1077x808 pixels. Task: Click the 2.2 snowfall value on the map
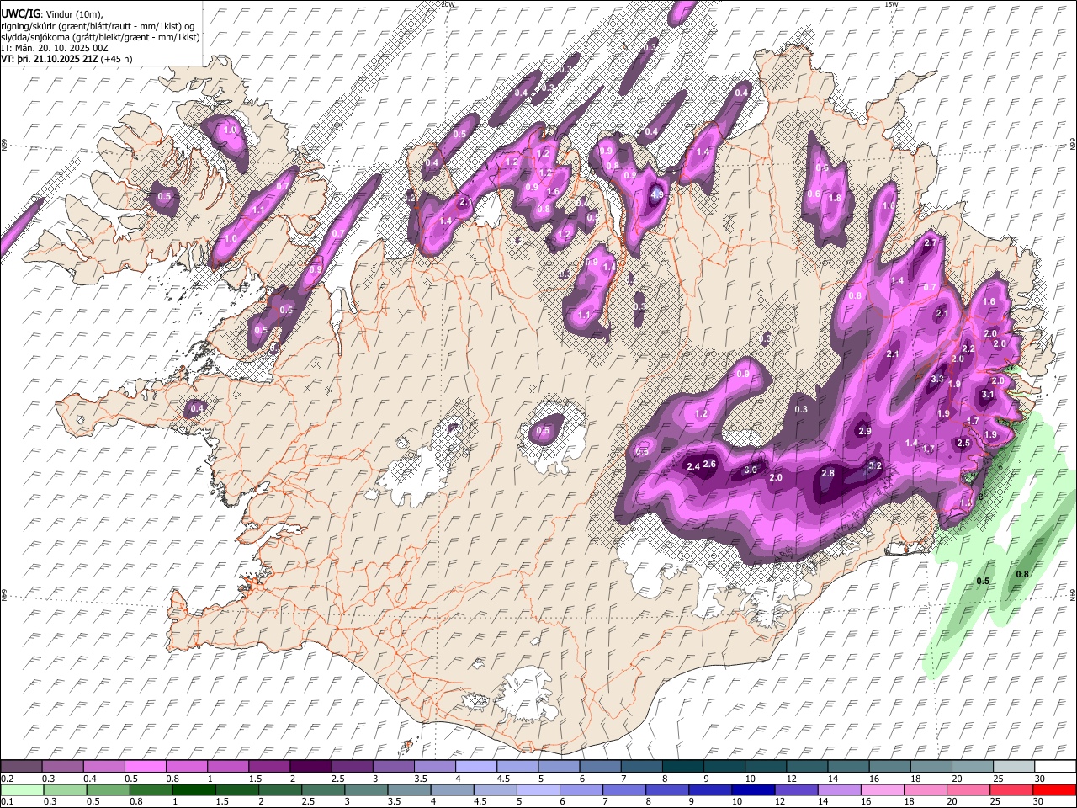coord(968,349)
